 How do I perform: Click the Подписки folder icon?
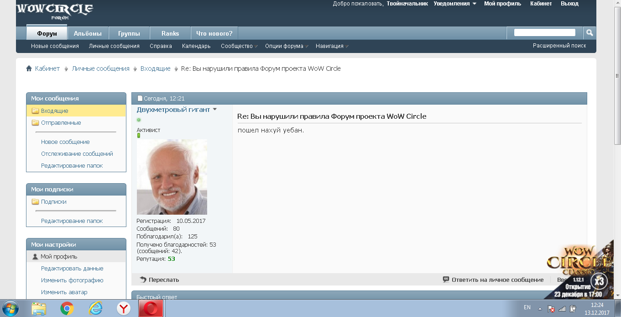pyautogui.click(x=35, y=202)
